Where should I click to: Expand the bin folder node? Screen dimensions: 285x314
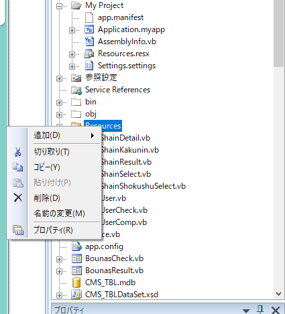(x=59, y=102)
